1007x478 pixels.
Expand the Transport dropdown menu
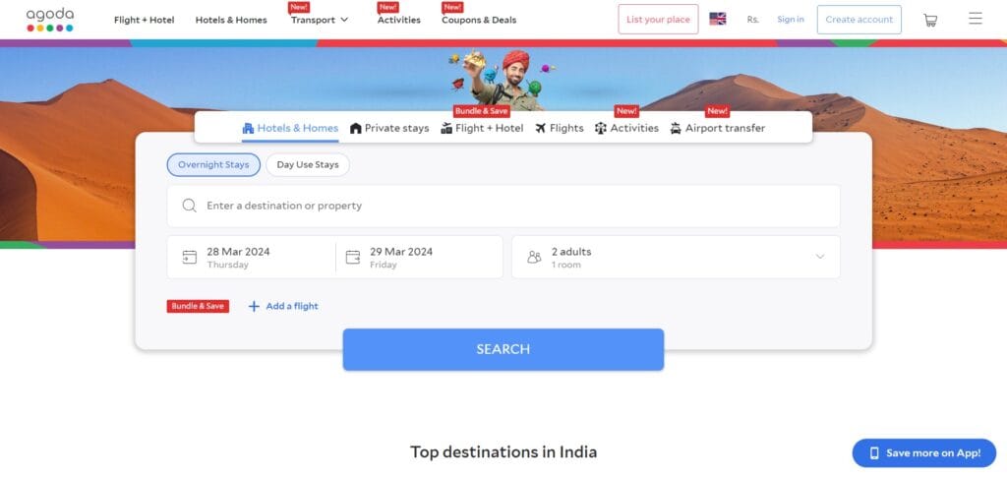(320, 20)
